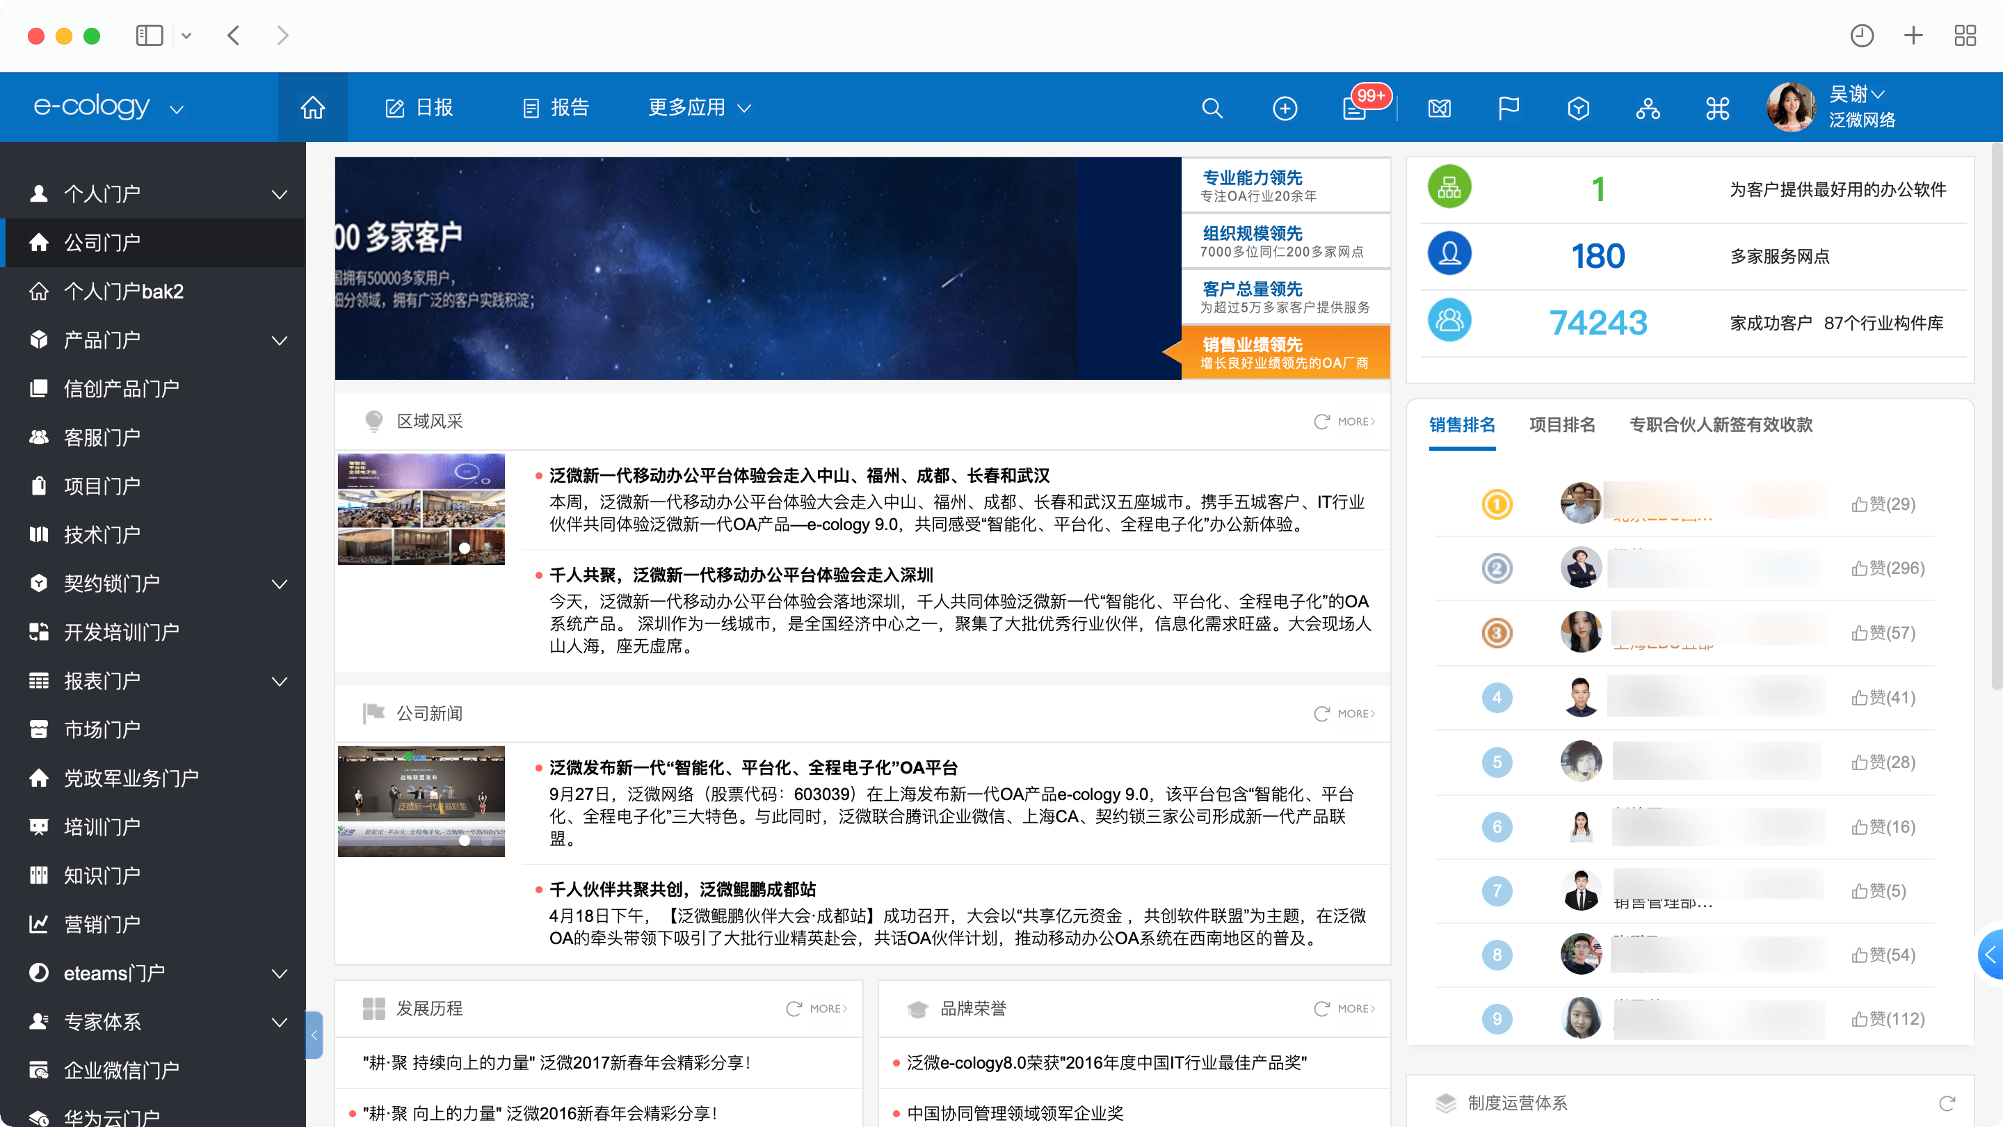The image size is (2003, 1127).
Task: Switch to 项目排名 tab
Action: (x=1562, y=424)
